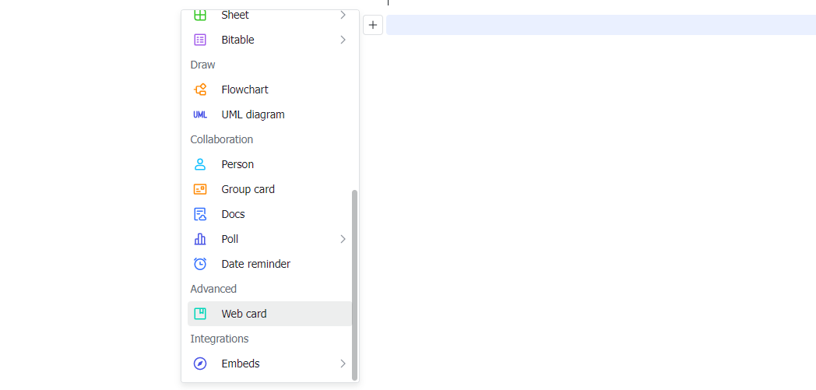
Task: Expand the Sheet submenu arrow
Action: (343, 15)
